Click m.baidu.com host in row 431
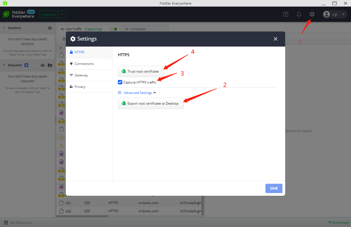Screen dimensions: 351x227 pyautogui.click(x=148, y=203)
